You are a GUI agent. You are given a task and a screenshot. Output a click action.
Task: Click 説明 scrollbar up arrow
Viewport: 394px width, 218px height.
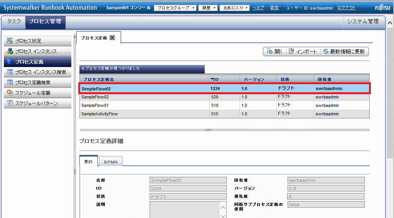click(223, 207)
